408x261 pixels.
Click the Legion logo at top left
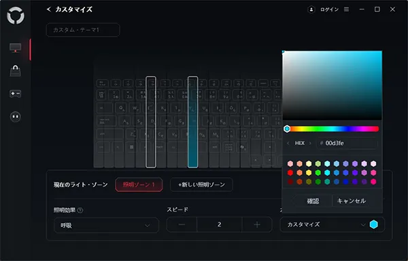tap(16, 16)
